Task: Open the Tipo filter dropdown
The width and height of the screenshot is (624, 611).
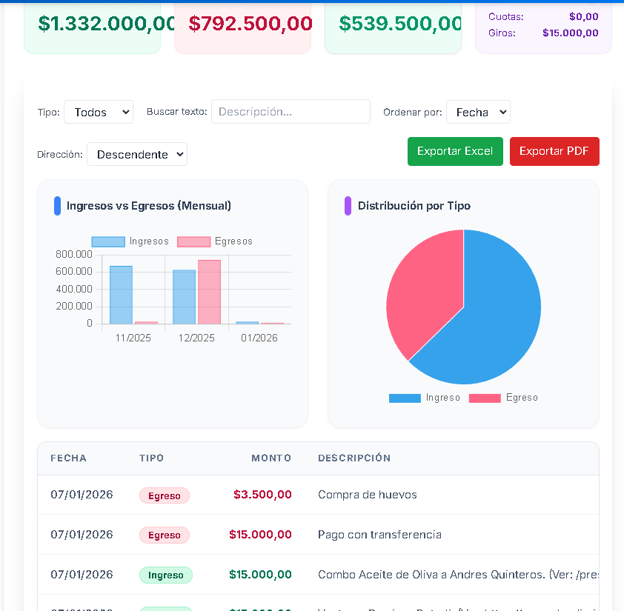Action: [98, 112]
